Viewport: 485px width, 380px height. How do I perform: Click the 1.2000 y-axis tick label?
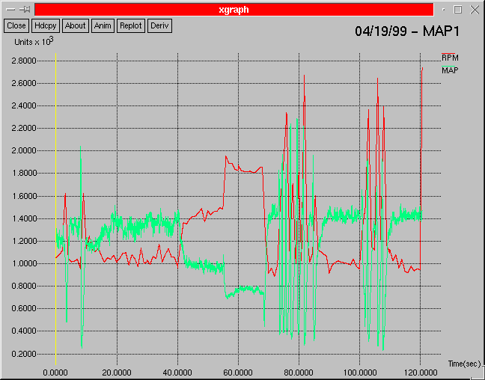point(24,241)
